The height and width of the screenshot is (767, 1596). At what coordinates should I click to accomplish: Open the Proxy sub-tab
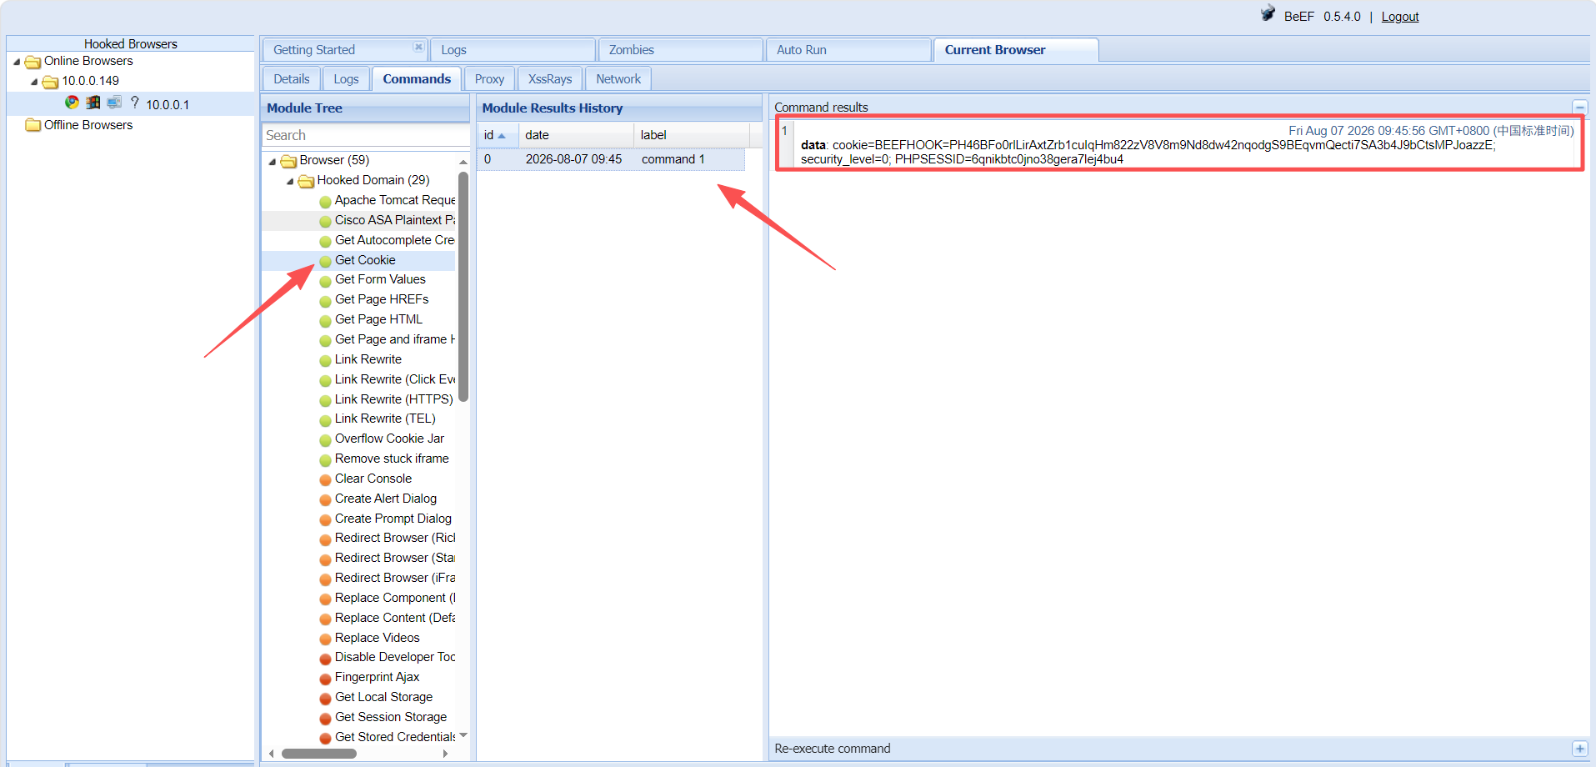[489, 79]
